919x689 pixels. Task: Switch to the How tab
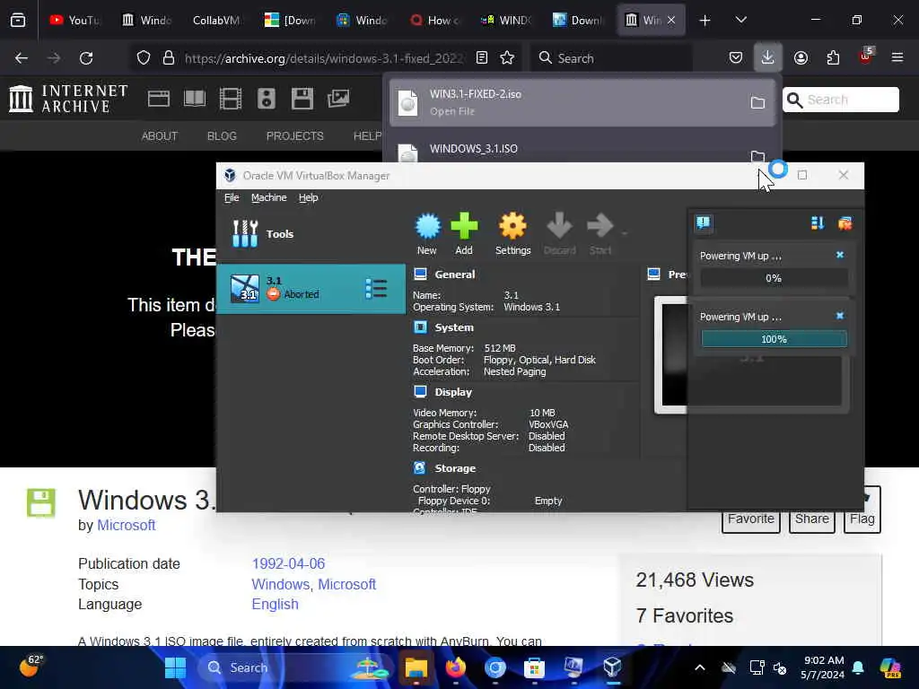[x=435, y=20]
